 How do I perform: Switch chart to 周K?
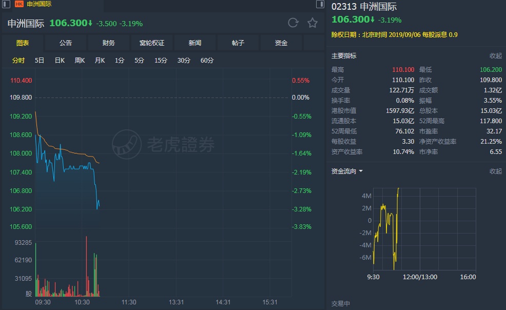pos(80,61)
